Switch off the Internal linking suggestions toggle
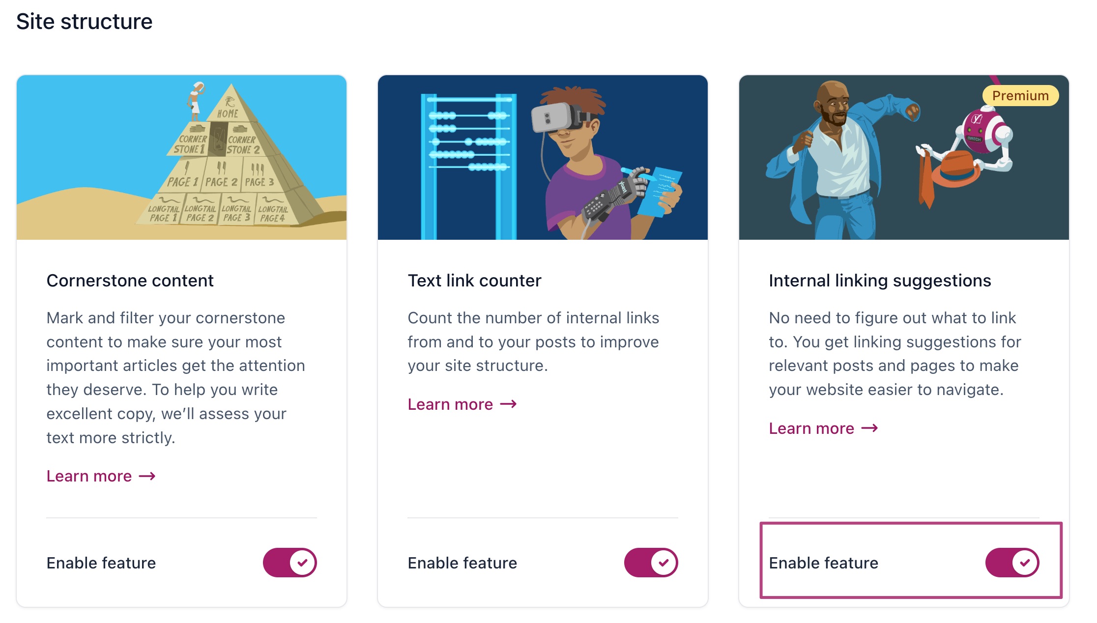Image resolution: width=1097 pixels, height=623 pixels. (1012, 563)
